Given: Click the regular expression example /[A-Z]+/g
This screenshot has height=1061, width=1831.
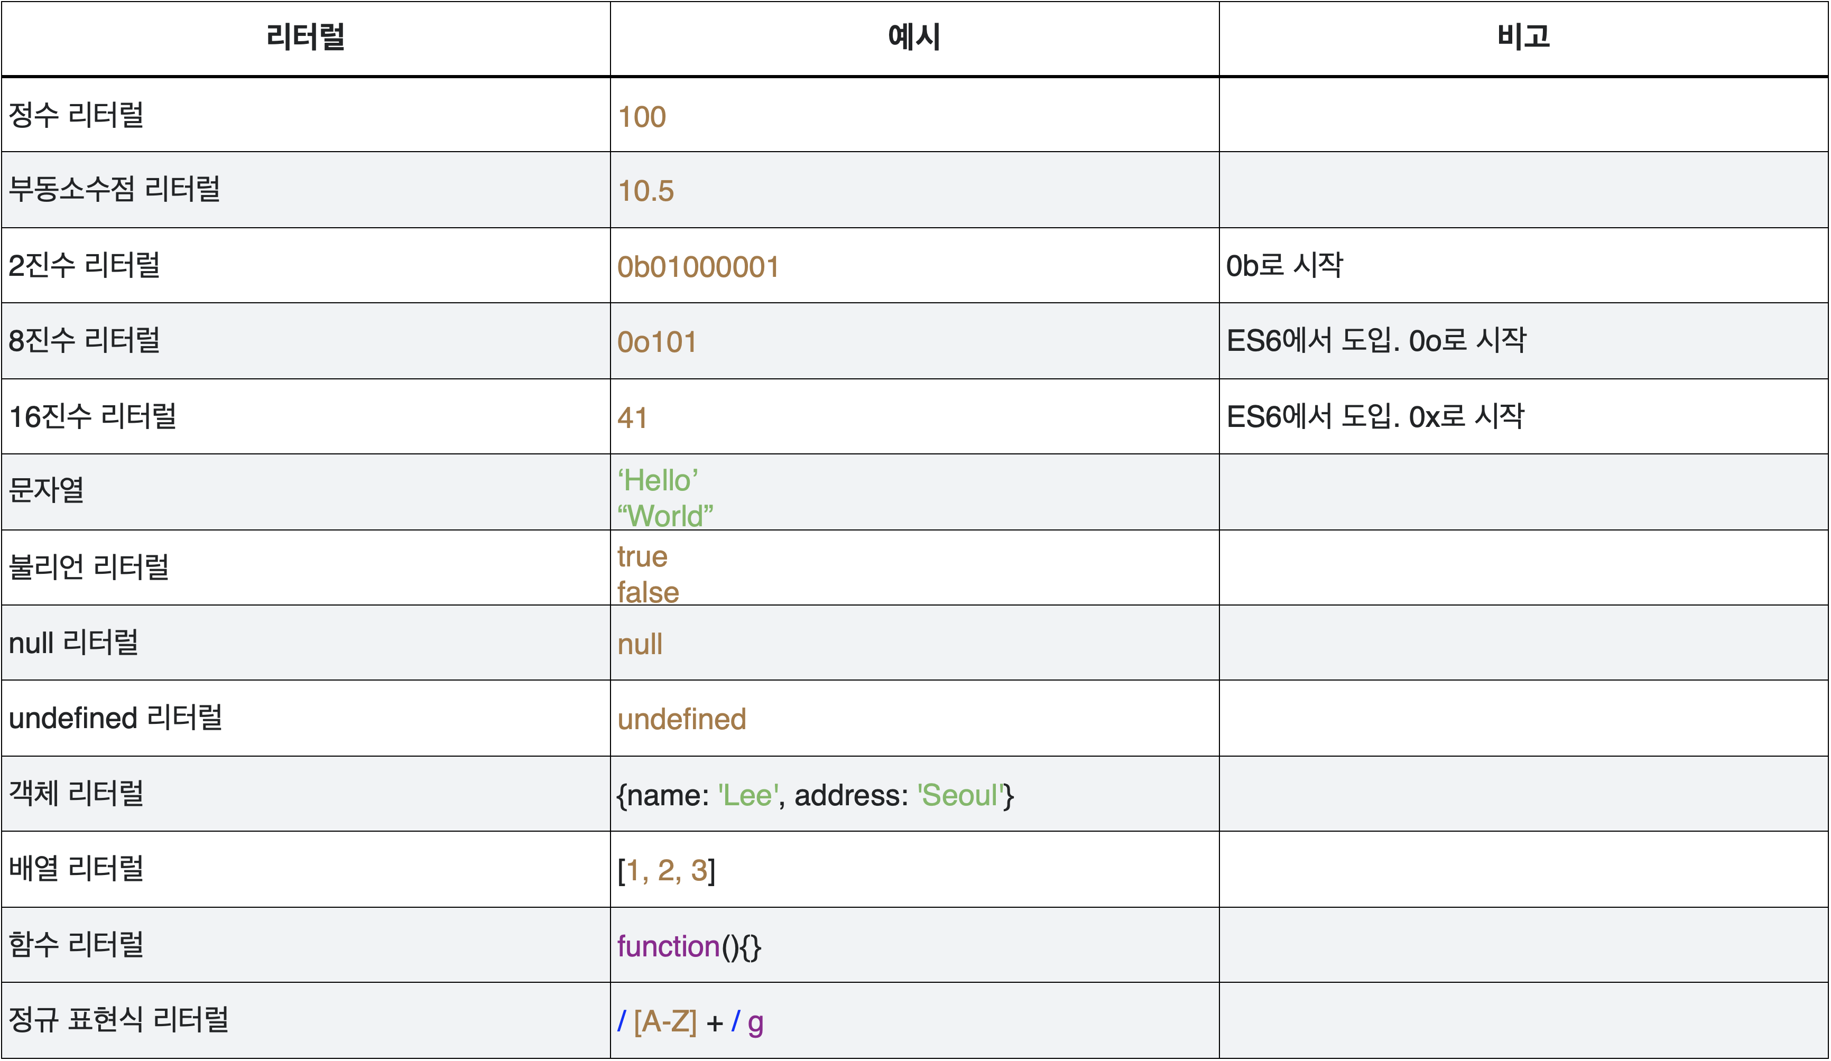Looking at the screenshot, I should (690, 1022).
